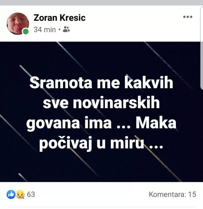Click the friends audience icon beside timestamp

click(66, 29)
